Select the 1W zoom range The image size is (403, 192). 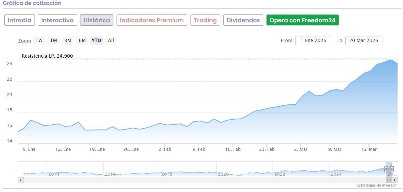39,41
